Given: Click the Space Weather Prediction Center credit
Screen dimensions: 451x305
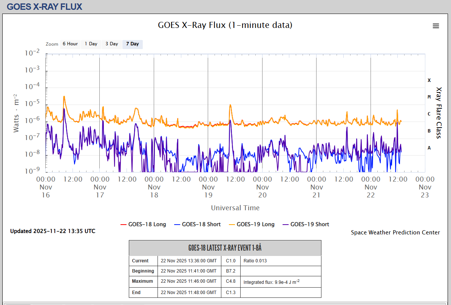Looking at the screenshot, I should pos(395,233).
